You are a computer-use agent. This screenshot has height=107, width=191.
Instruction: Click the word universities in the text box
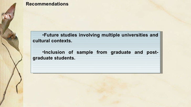(135, 35)
